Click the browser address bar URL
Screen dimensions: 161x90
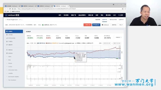pyautogui.click(x=47, y=9)
